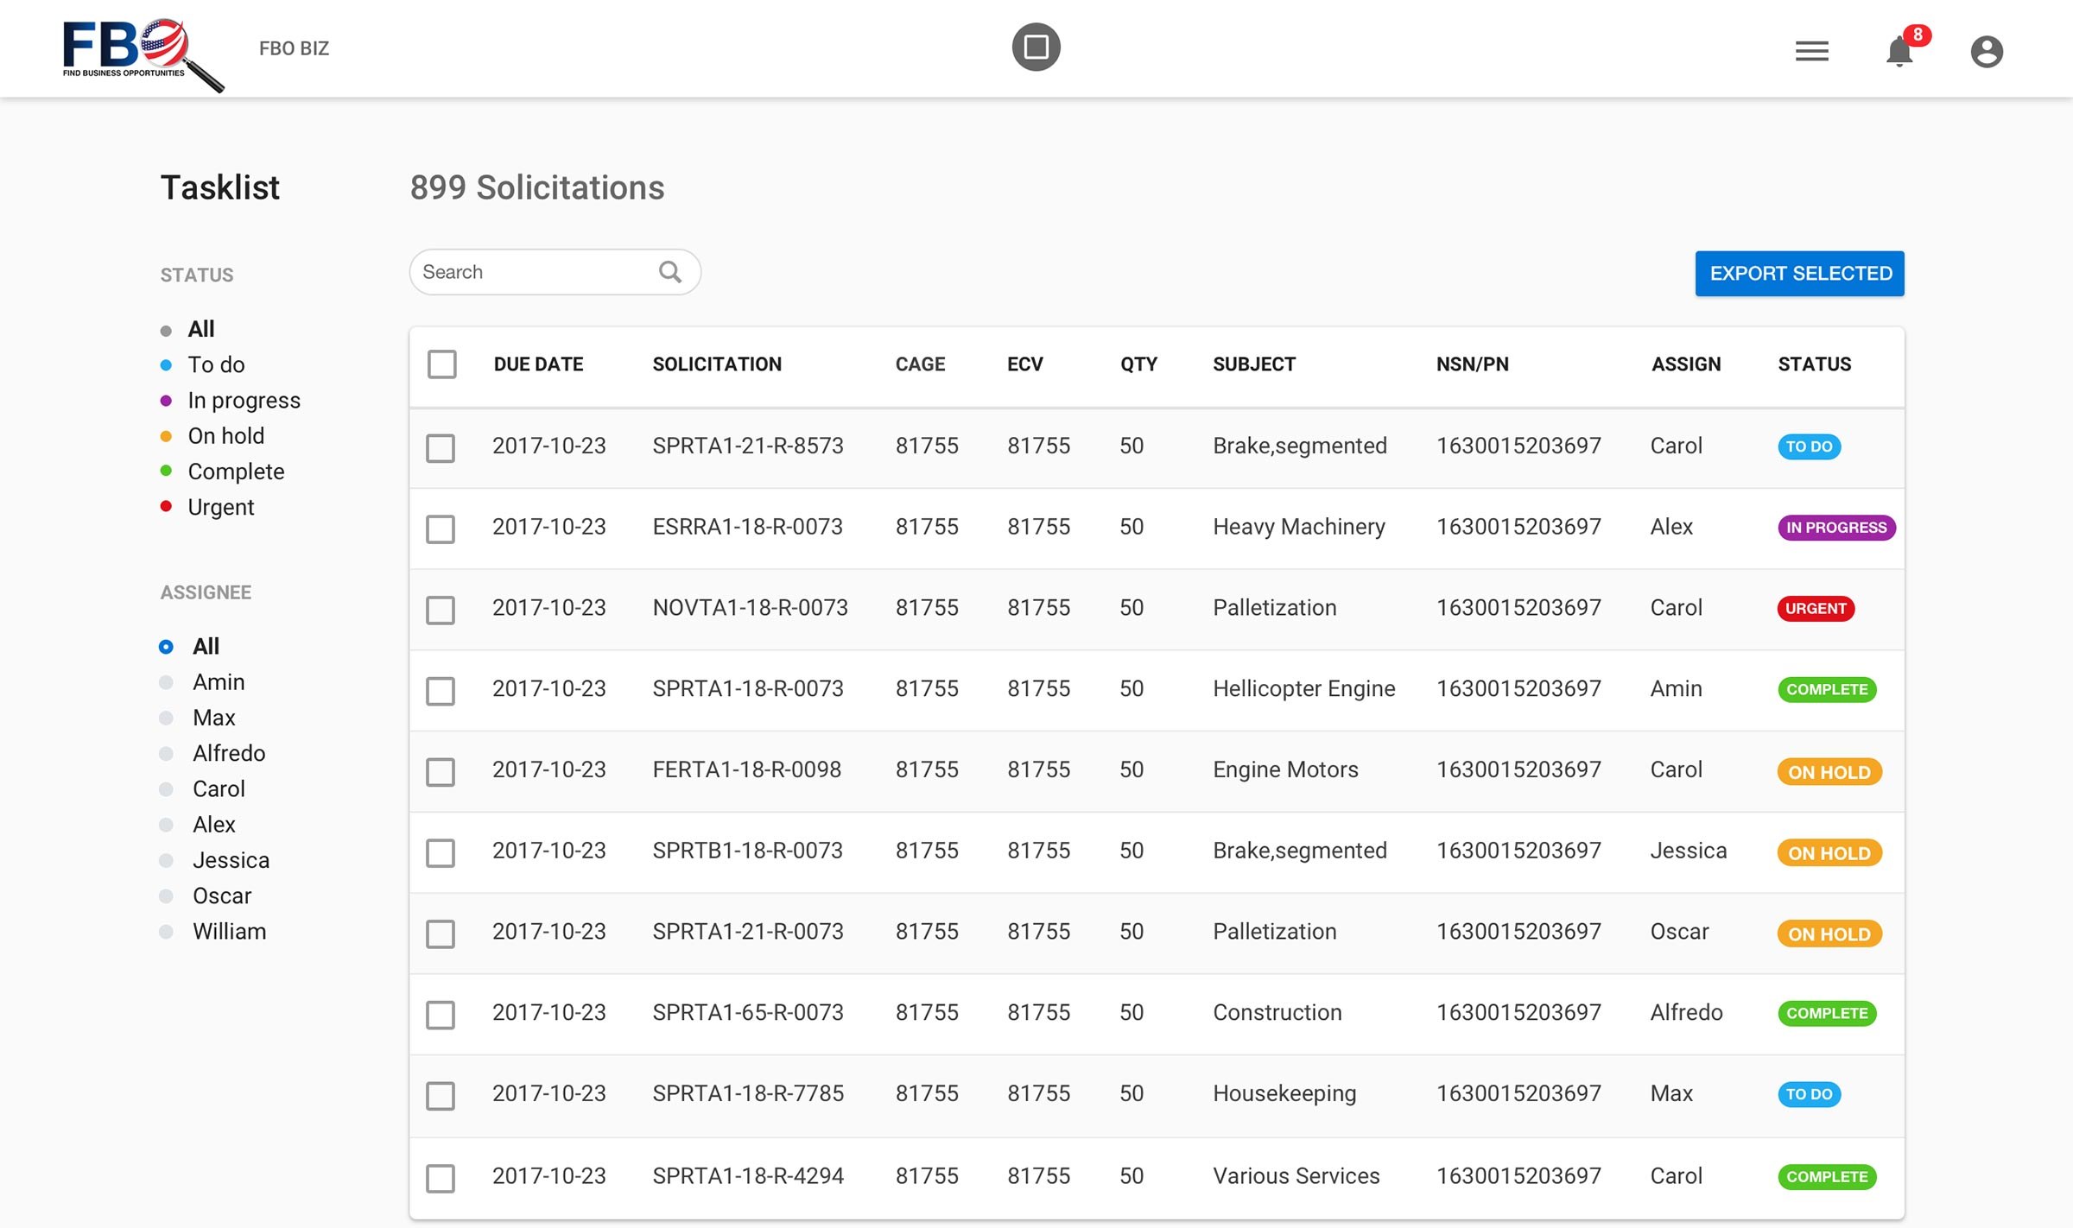Open the user account profile icon
Viewport: 2073px width, 1228px height.
click(1986, 51)
